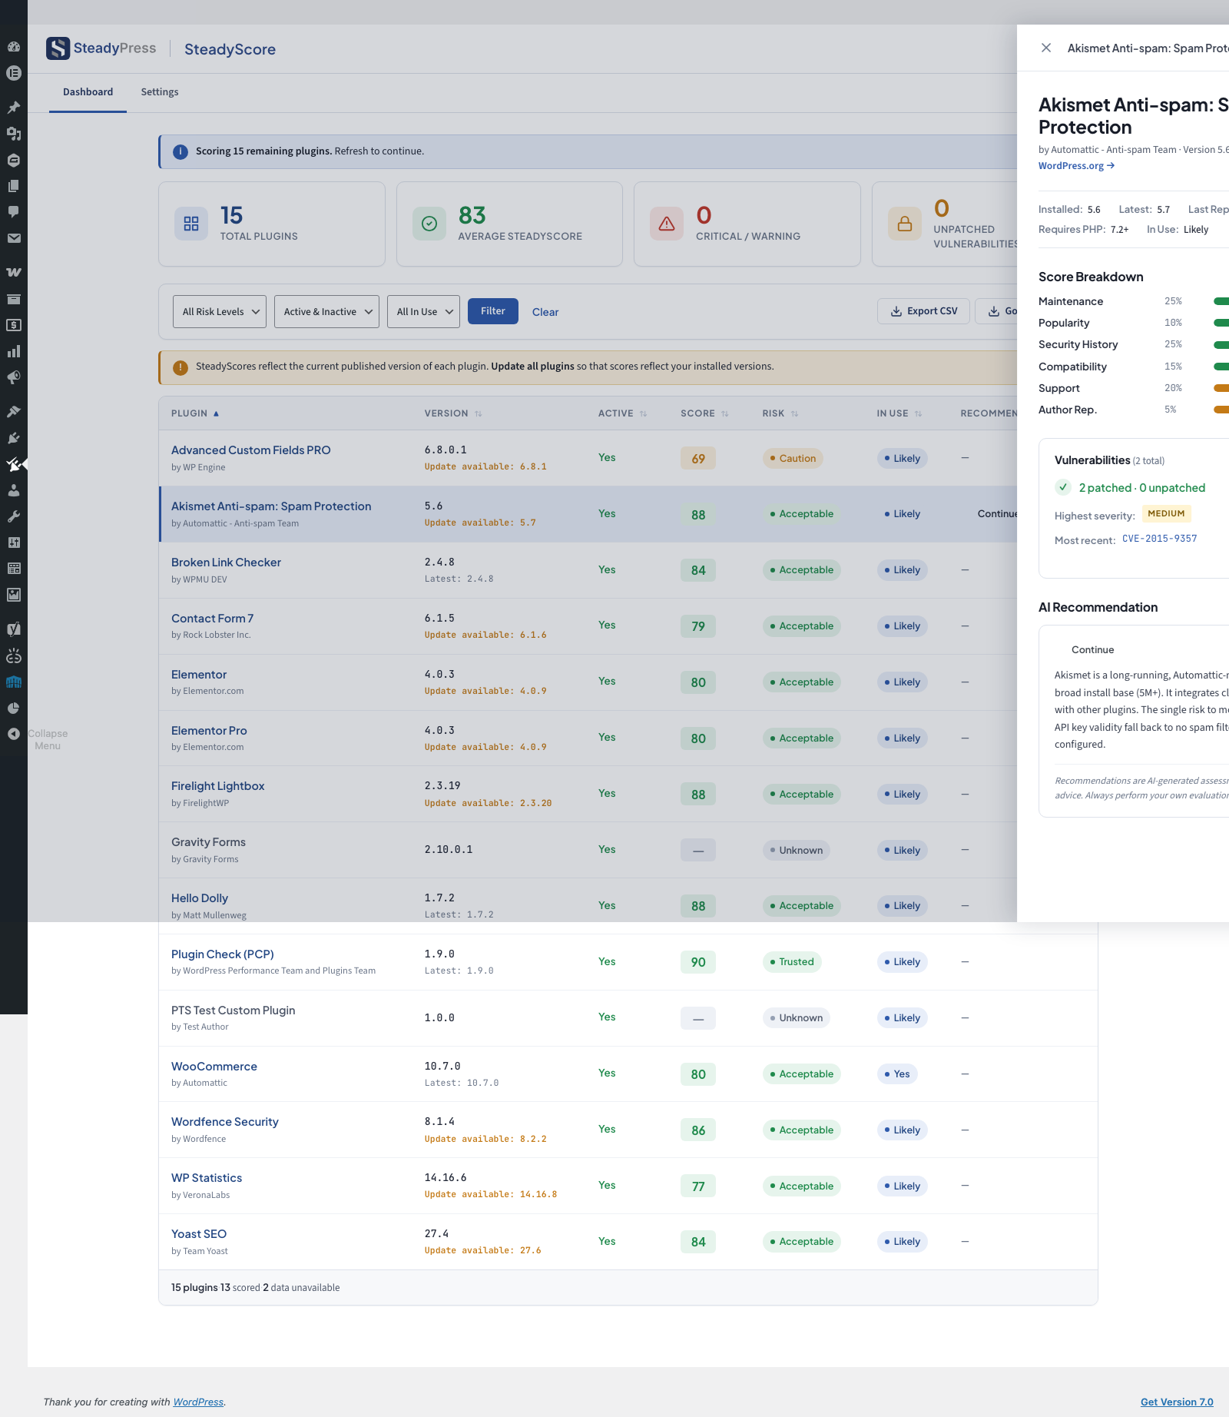Open Contact envelope icon in sidebar
The image size is (1229, 1417).
tap(14, 238)
